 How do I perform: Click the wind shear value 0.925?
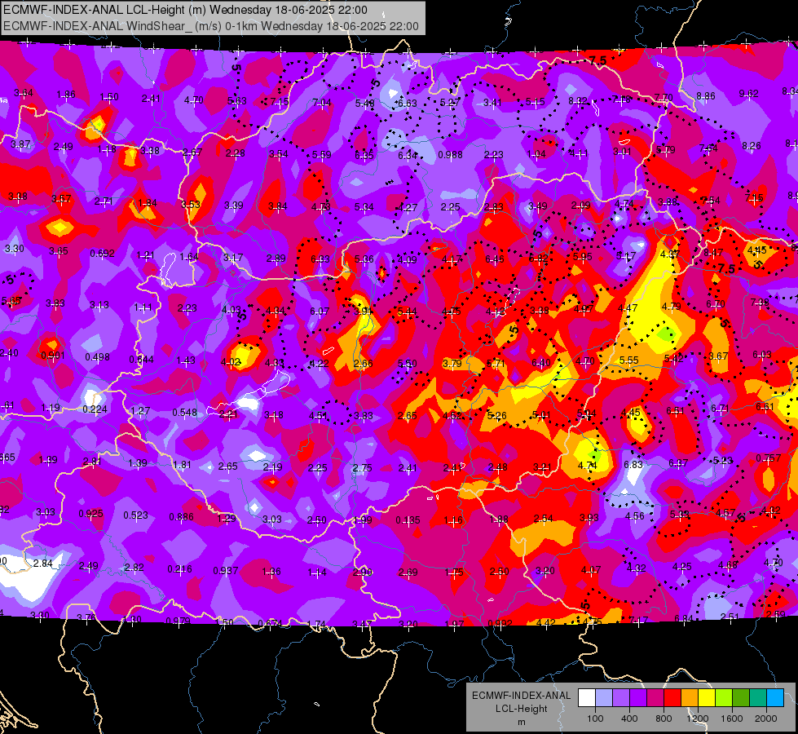(91, 514)
